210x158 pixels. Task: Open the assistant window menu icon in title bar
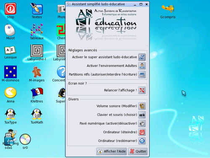pyautogui.click(x=69, y=4)
